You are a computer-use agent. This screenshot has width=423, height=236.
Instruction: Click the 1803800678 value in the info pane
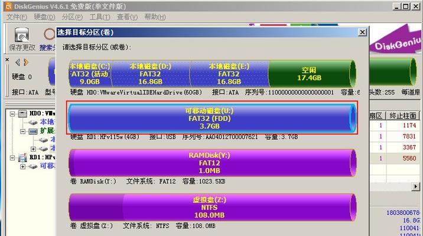[x=404, y=212]
